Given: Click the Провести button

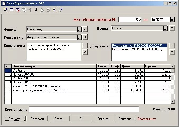Looking at the screenshot, I should click(37, 119).
